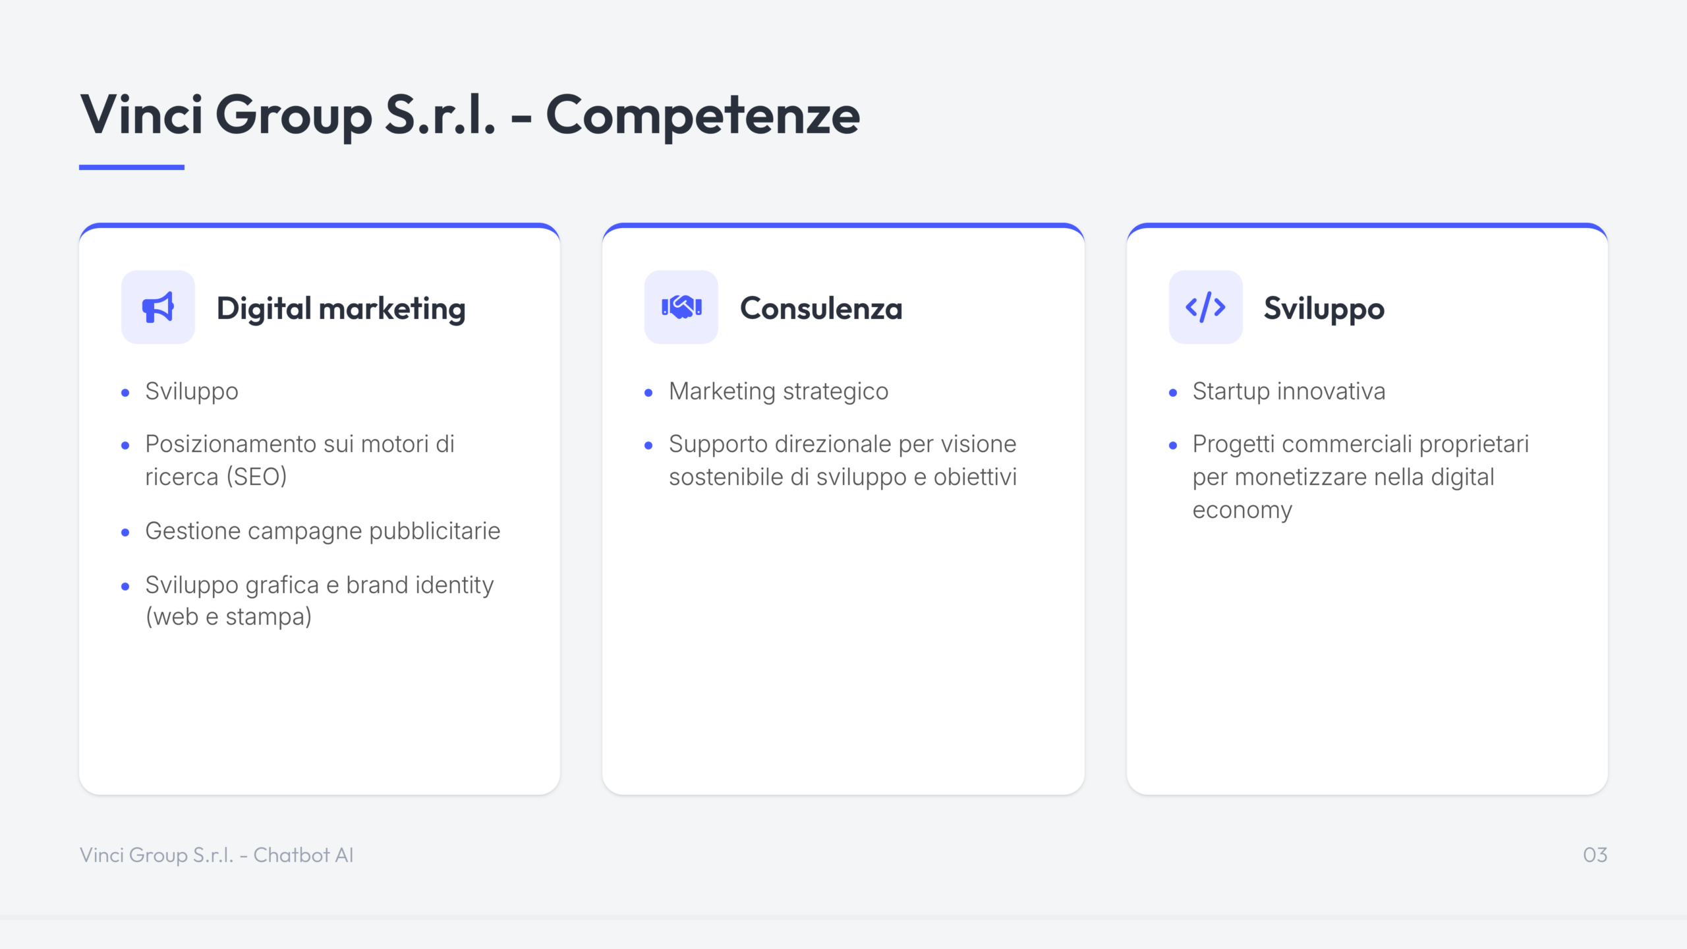Select the 'Sviluppo' heading in the third card
1687x949 pixels.
(x=1324, y=308)
